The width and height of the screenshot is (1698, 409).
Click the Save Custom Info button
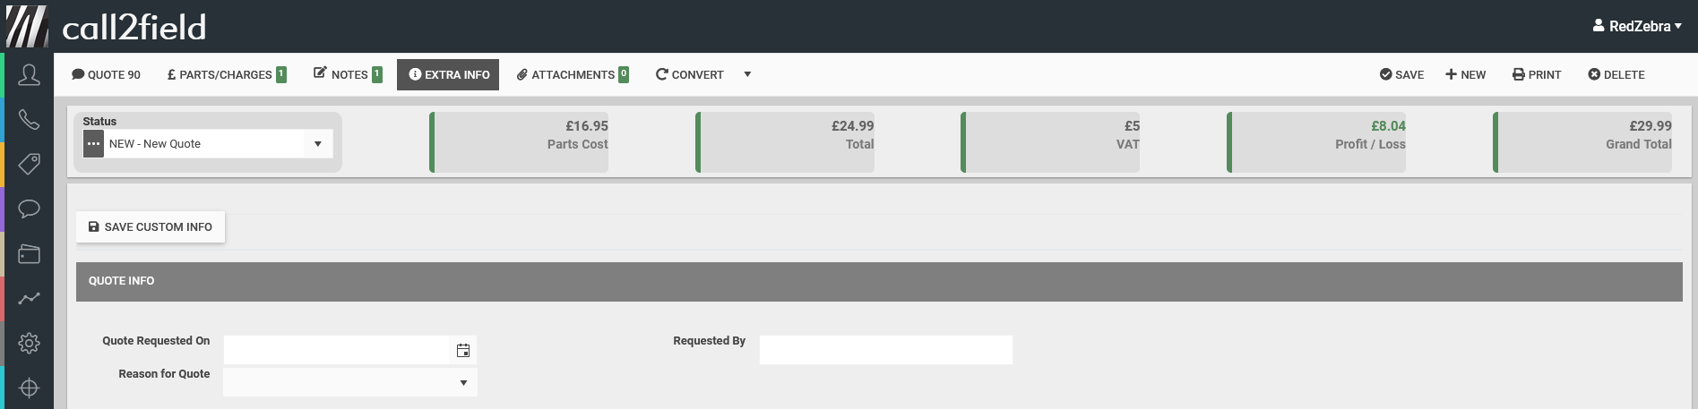[151, 227]
